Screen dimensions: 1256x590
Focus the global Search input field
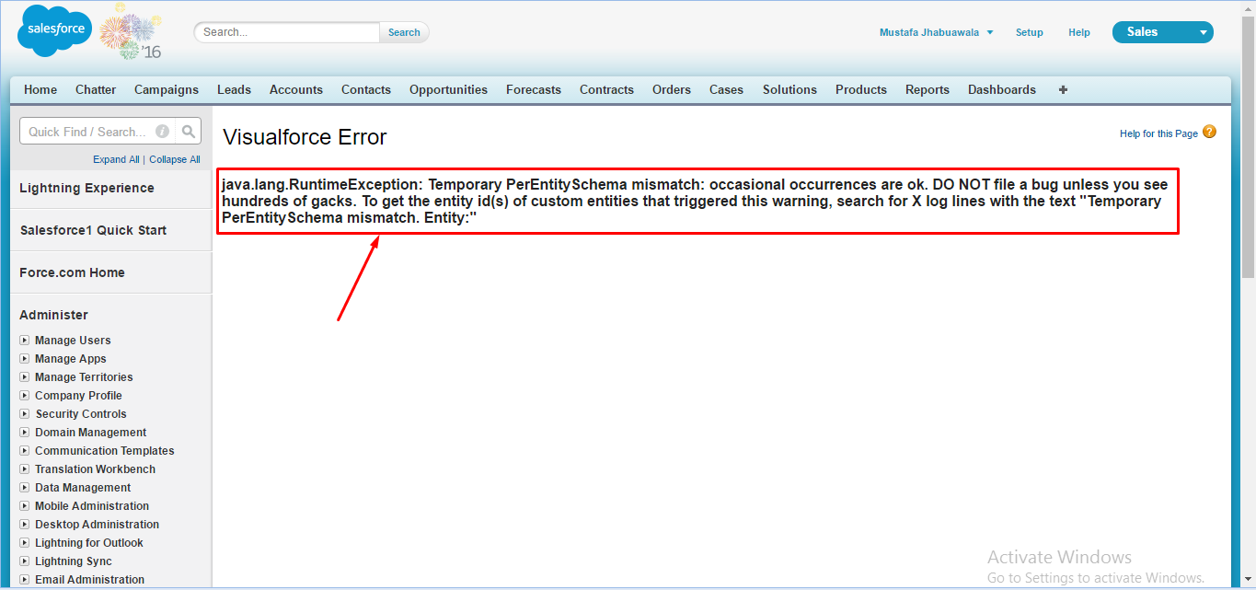[x=287, y=32]
